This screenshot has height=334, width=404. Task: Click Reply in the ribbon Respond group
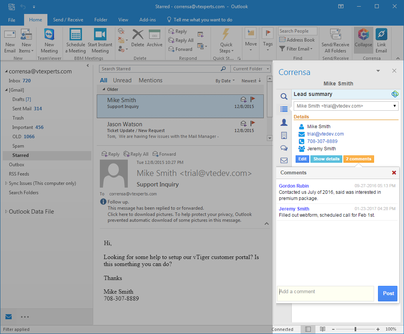[178, 31]
